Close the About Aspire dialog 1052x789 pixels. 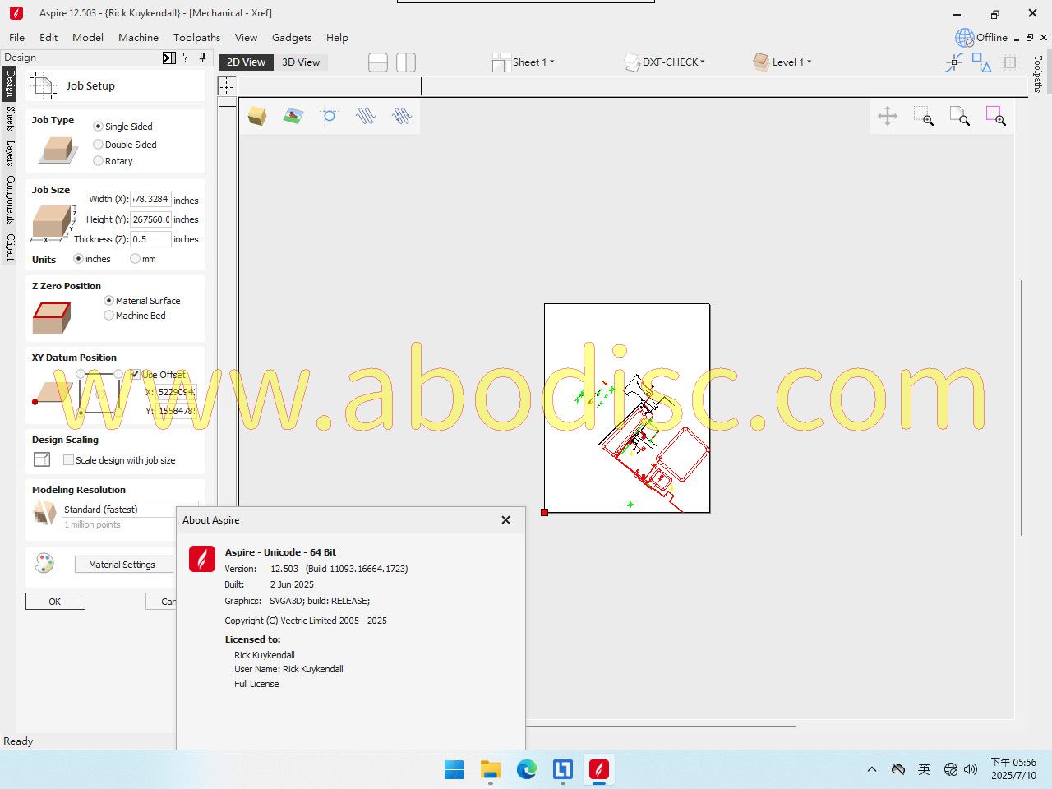(x=506, y=520)
